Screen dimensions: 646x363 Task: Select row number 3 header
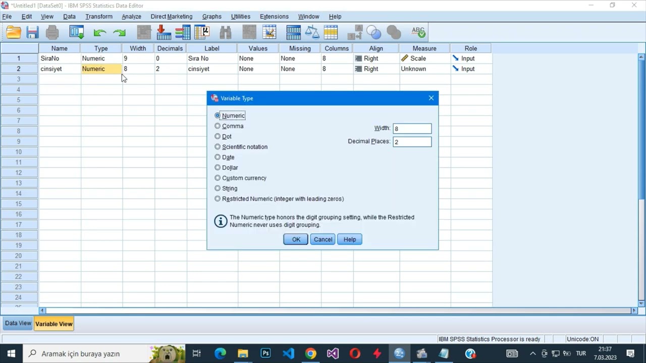[x=19, y=79]
